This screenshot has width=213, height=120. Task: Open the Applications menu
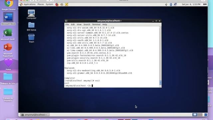29,4
